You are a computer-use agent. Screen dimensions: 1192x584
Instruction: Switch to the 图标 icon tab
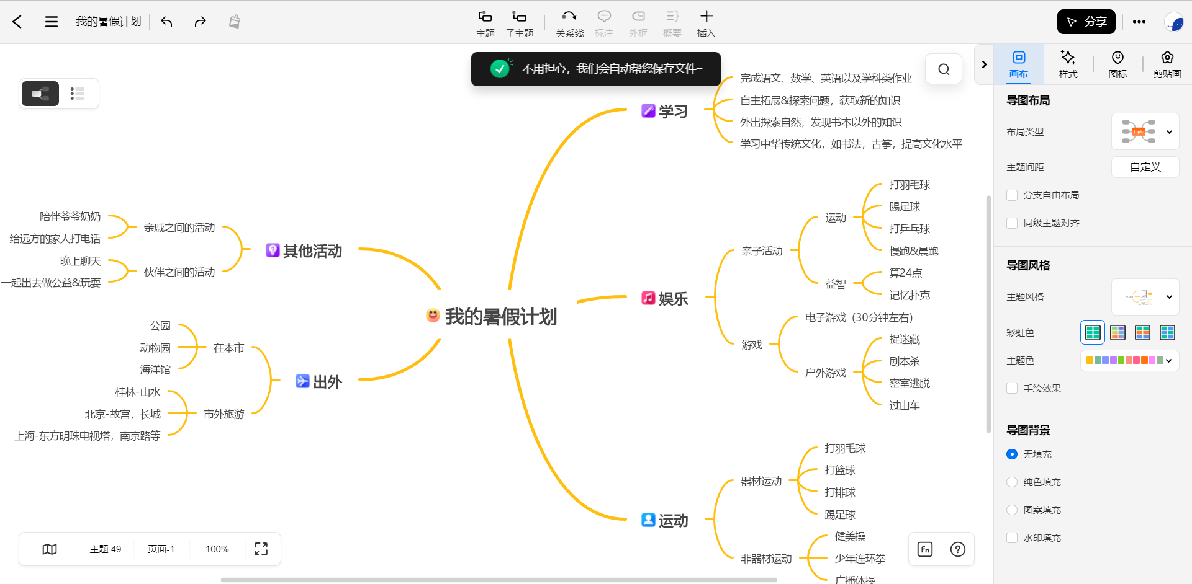[x=1118, y=64]
